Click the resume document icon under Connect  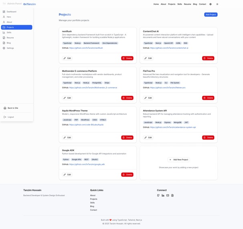click(172, 195)
